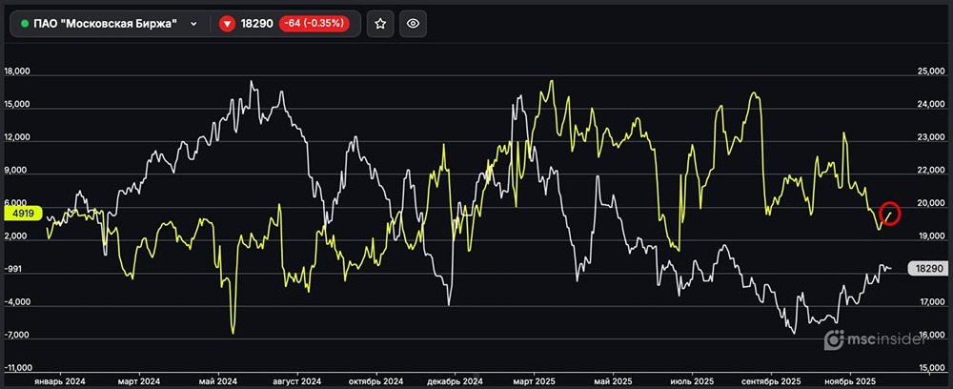Click the июль 2025 time axis label
This screenshot has height=389, width=953.
coord(692,381)
